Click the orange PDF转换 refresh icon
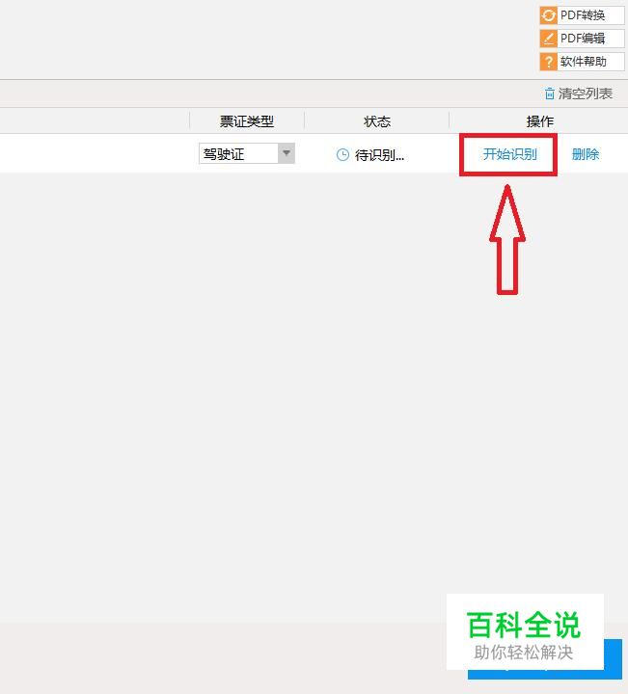Image resolution: width=628 pixels, height=694 pixels. (x=548, y=15)
